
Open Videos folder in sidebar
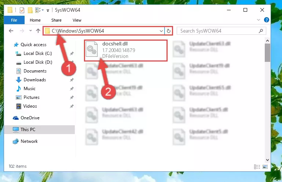click(26, 106)
